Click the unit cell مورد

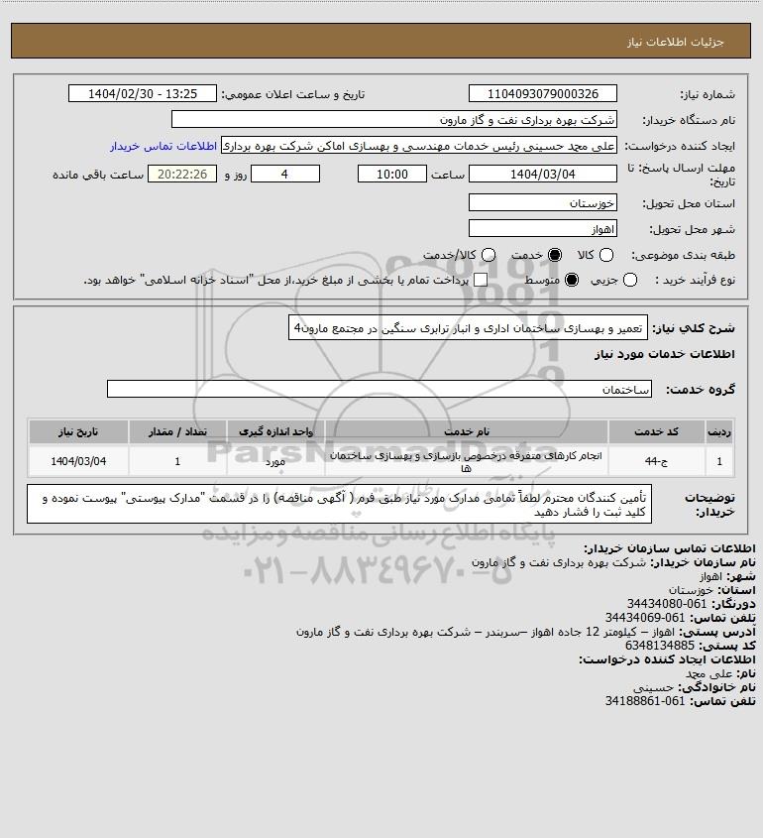coord(275,461)
